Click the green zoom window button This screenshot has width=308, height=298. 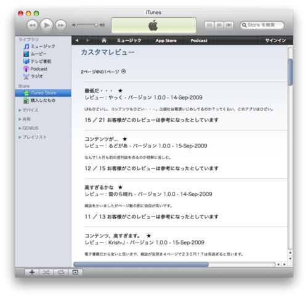tap(36, 14)
